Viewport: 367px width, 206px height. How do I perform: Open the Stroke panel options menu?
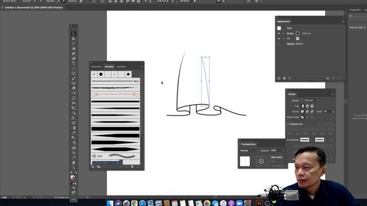coord(333,94)
